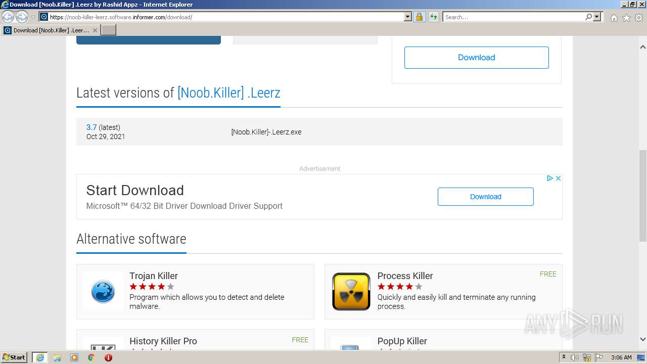Open the search provider dropdown arrow
The width and height of the screenshot is (647, 364).
597,17
